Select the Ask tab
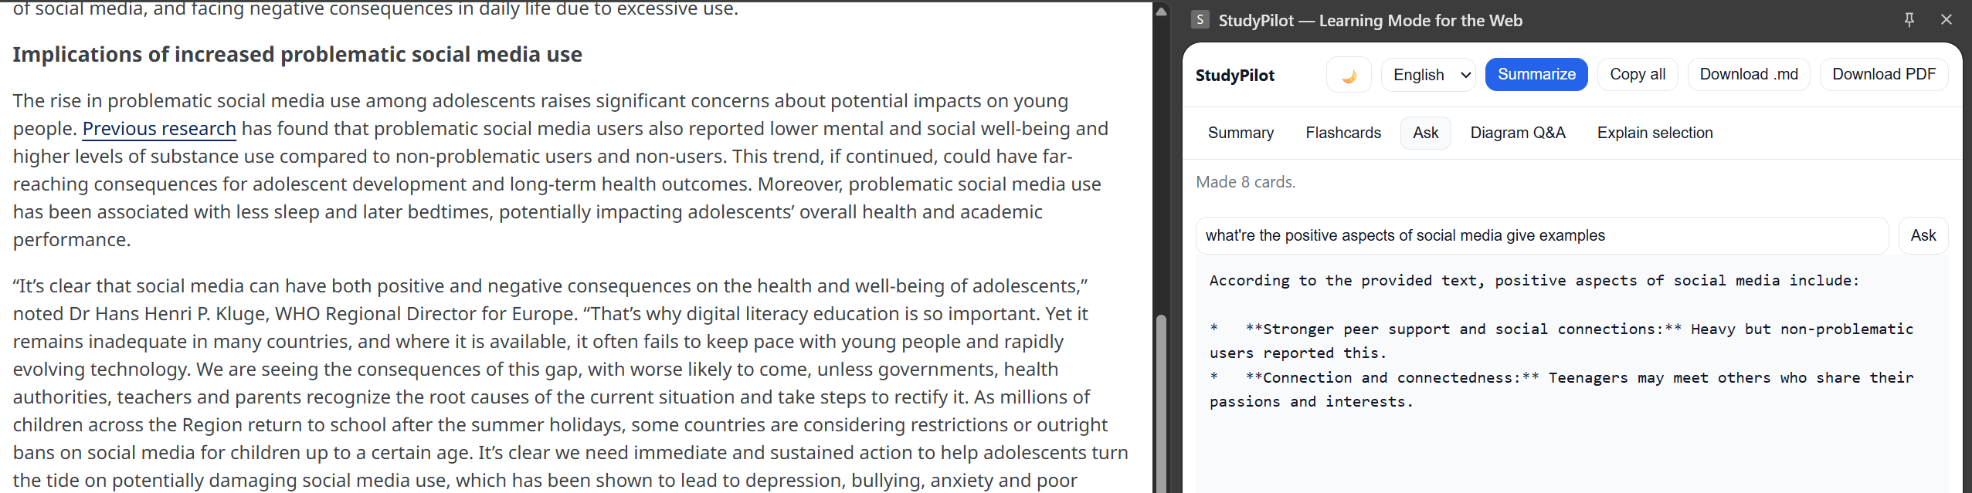Viewport: 1972px width, 493px height. coord(1425,133)
